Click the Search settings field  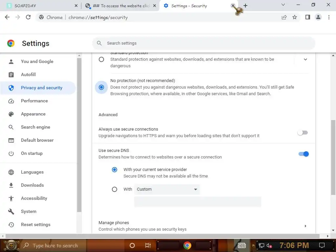click(x=203, y=43)
